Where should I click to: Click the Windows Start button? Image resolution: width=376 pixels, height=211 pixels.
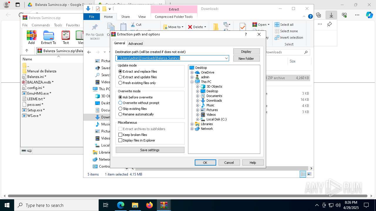pyautogui.click(x=7, y=205)
